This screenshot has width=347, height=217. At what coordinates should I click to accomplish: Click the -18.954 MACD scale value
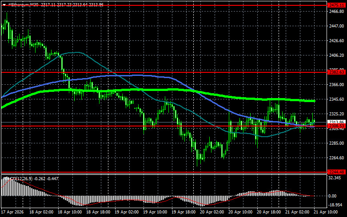point(335,205)
